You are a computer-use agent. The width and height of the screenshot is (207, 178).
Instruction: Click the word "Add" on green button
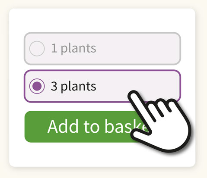pyautogui.click(x=63, y=126)
